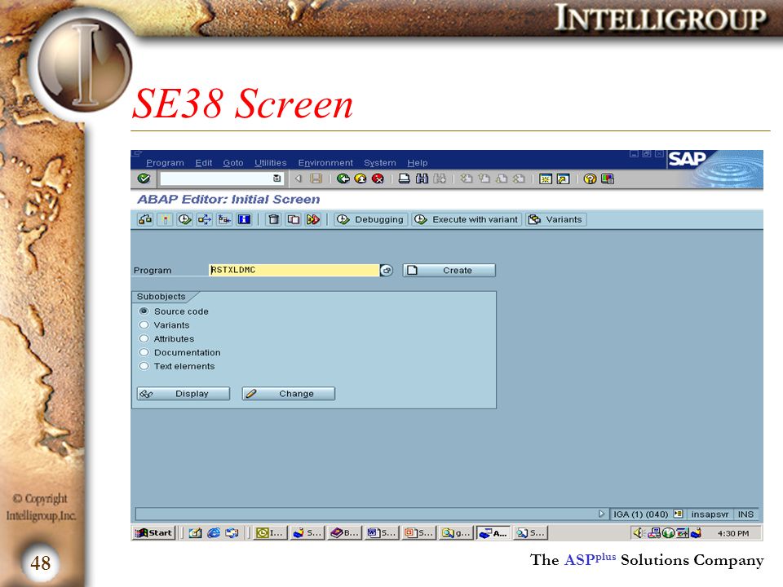Open the Program menu
Screen dimensions: 783x587
[x=165, y=163]
